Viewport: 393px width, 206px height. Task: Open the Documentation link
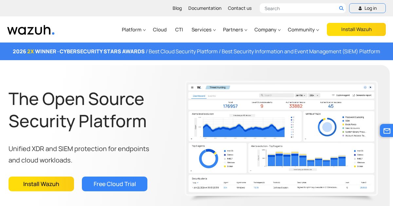pos(205,8)
